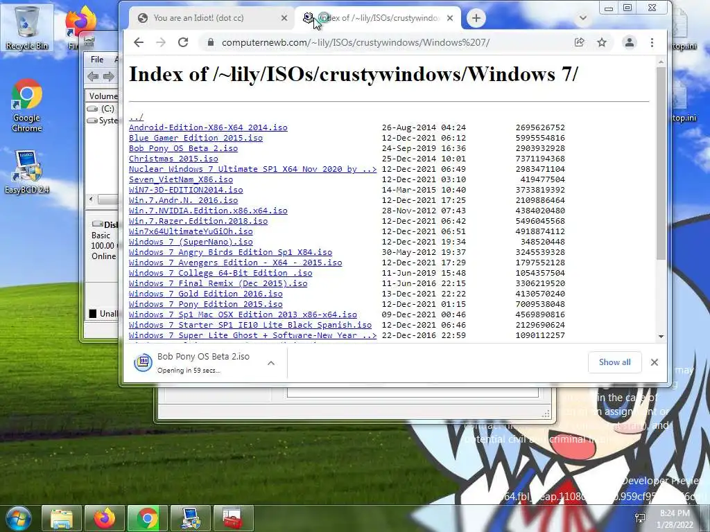The width and height of the screenshot is (710, 532).
Task: Open the tab search dropdown chevron
Action: 583,18
